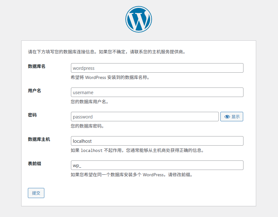The height and width of the screenshot is (217, 278).
Task: Click the 密码 label
Action: (32, 115)
